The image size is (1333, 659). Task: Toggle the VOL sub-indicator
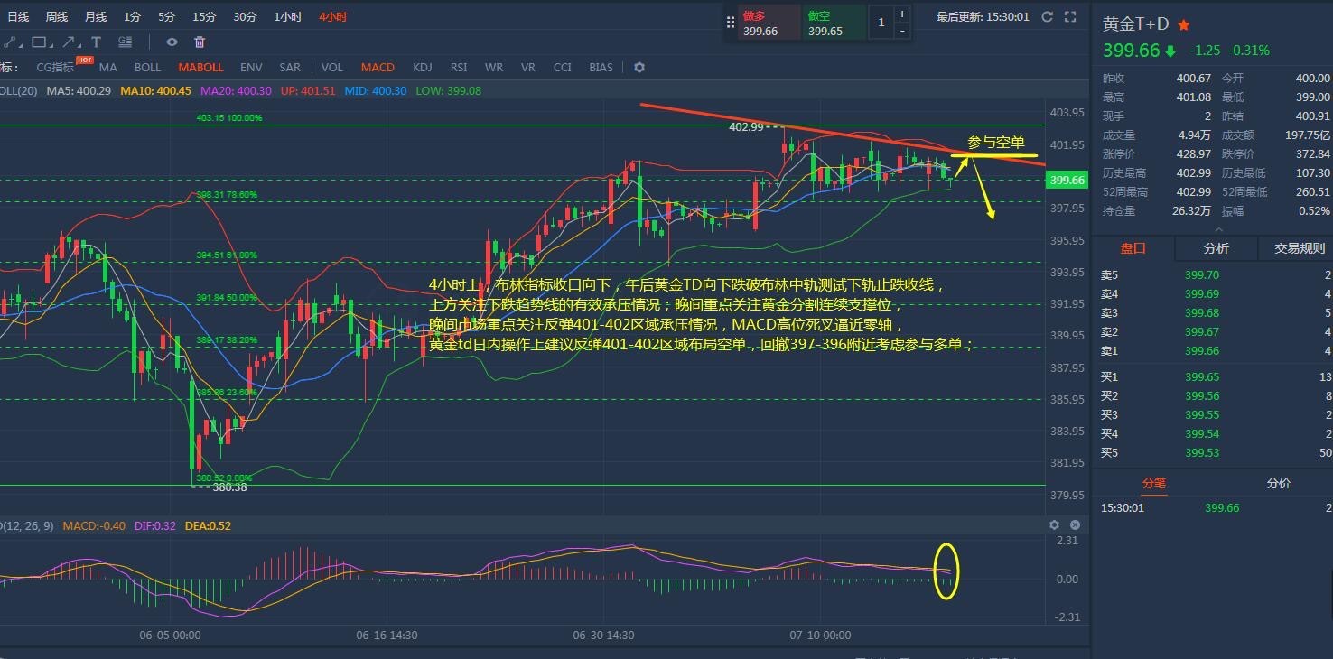(x=332, y=68)
